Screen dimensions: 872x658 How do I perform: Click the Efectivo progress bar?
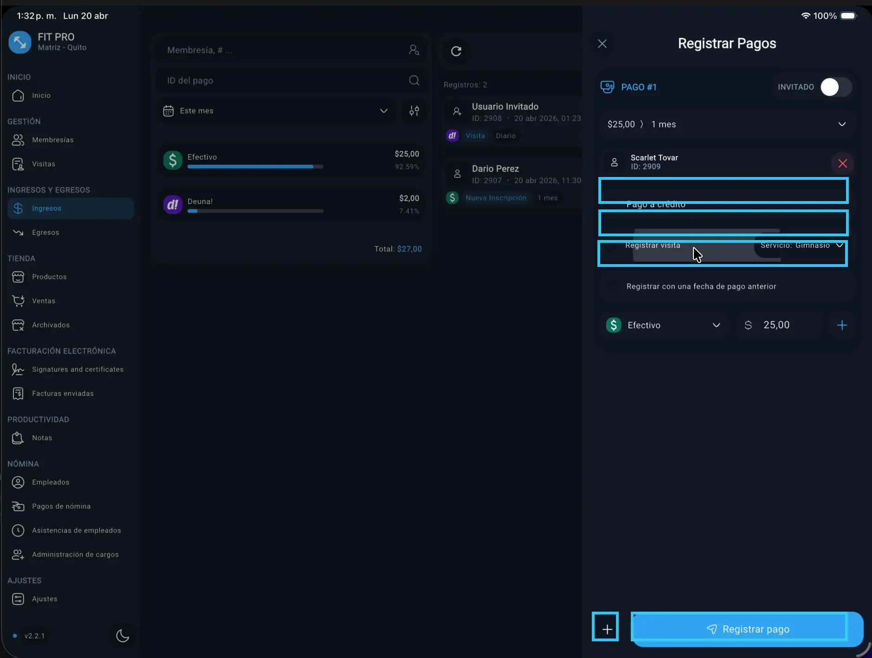coord(255,166)
